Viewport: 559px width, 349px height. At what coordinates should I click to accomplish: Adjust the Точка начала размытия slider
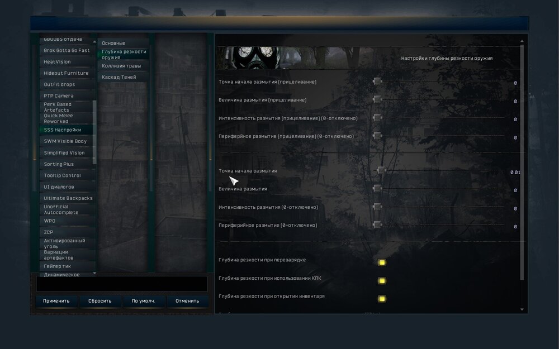tap(382, 171)
